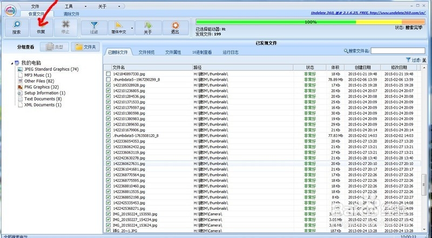Select Other Files (82) group
Screen dimensions: 432x238
[39, 81]
